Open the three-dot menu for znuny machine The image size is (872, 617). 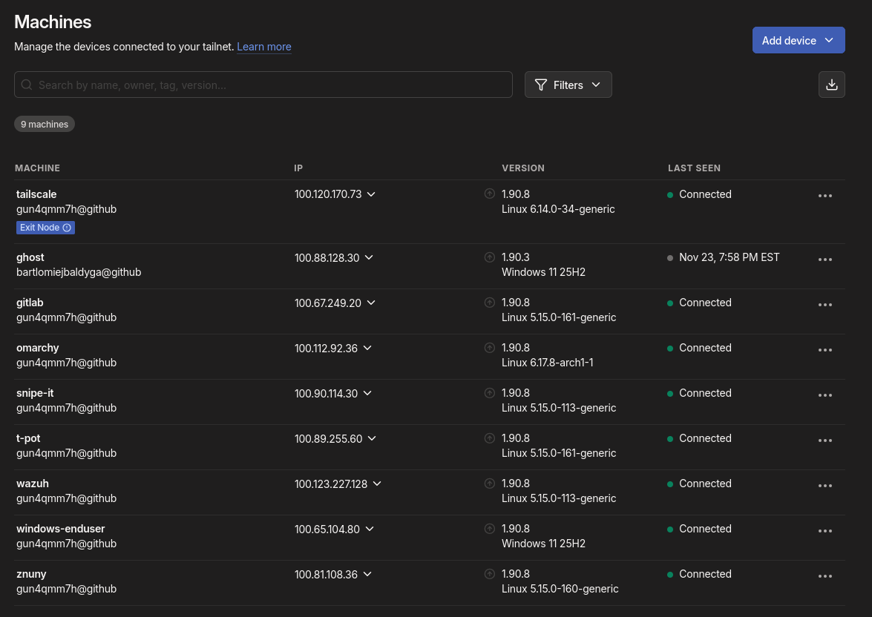[825, 576]
